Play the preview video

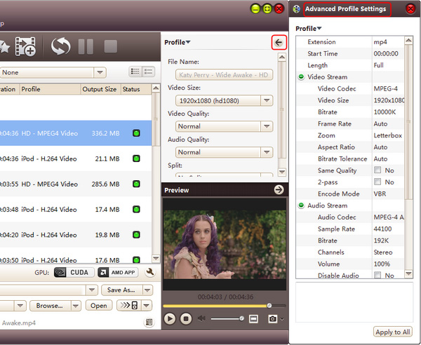(170, 319)
